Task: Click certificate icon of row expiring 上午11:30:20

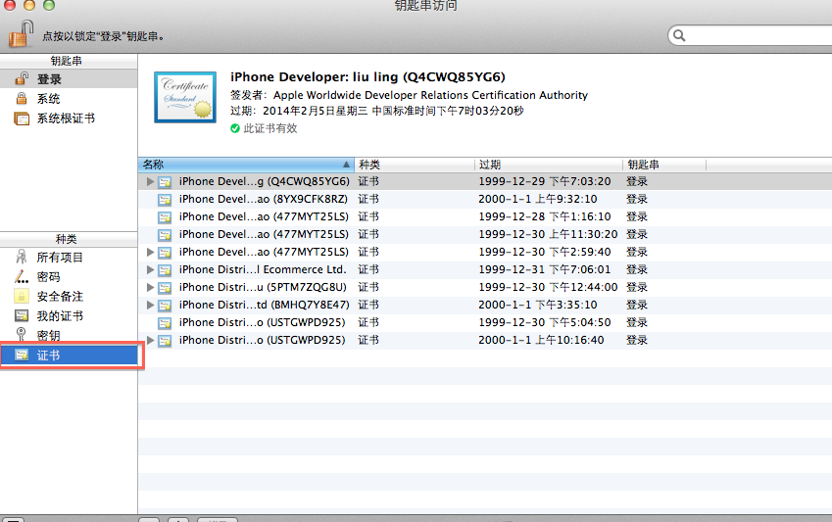Action: [x=165, y=235]
